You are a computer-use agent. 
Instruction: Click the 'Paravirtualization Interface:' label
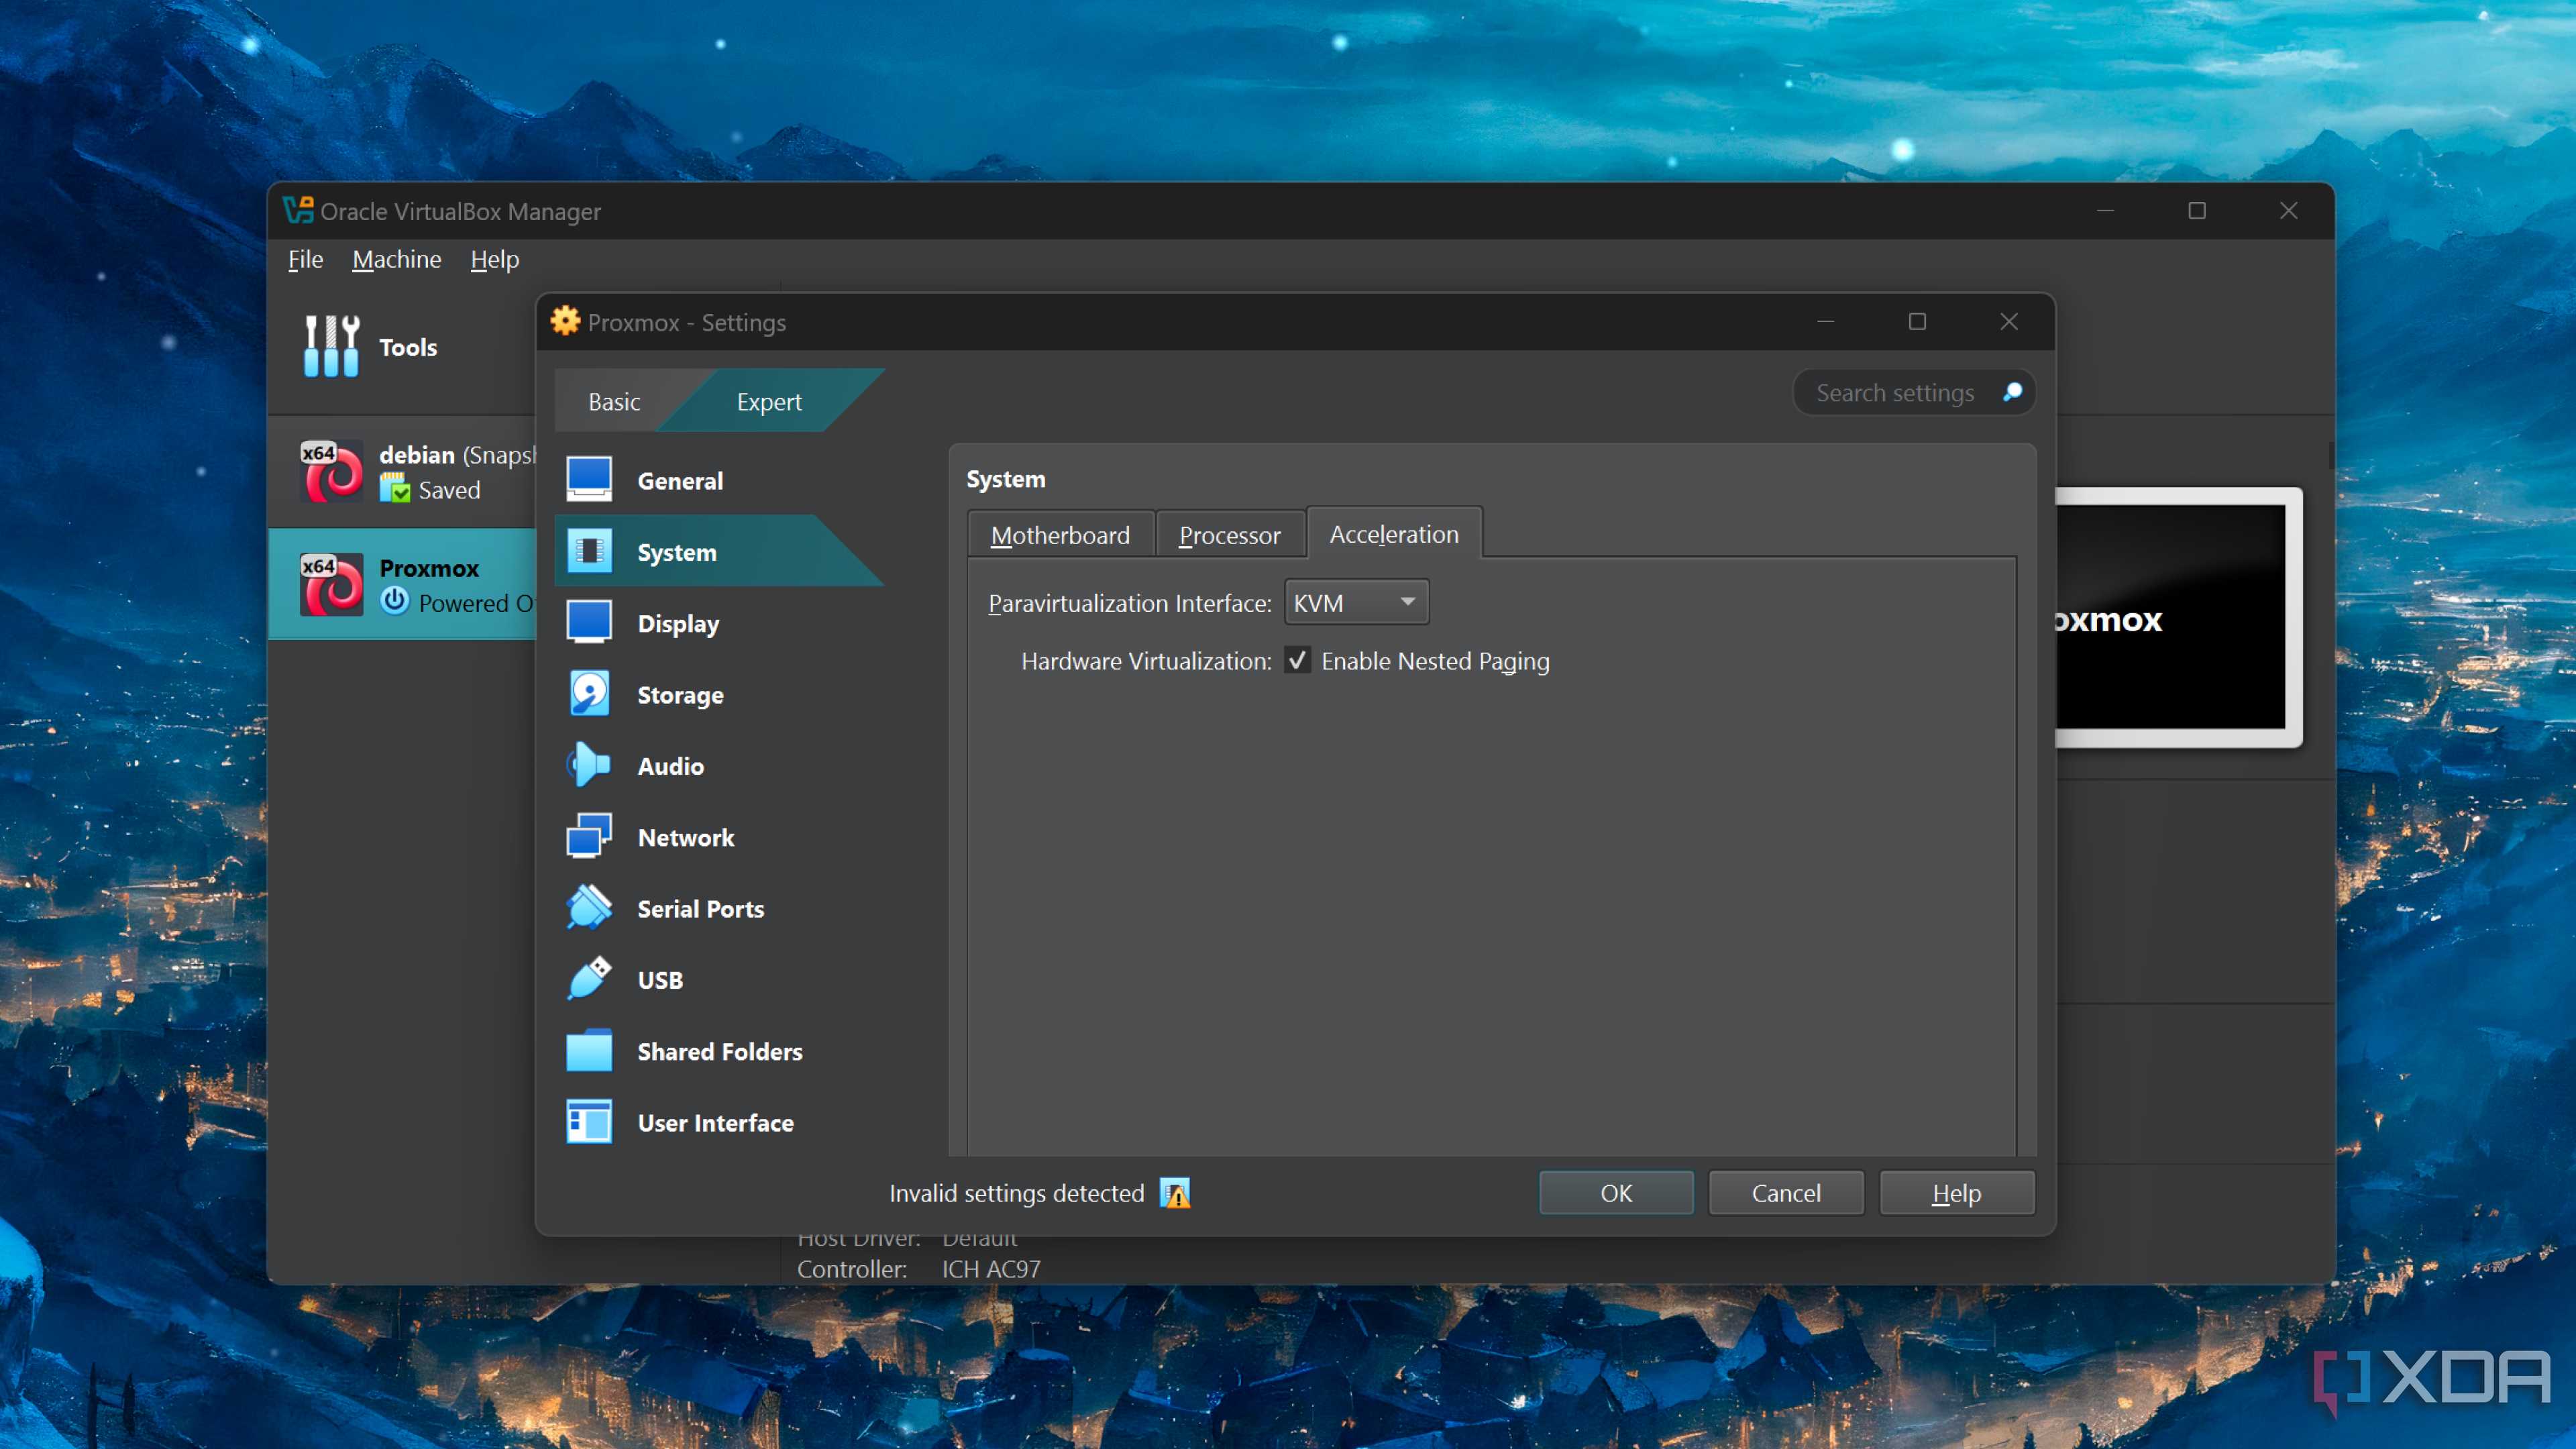pyautogui.click(x=1129, y=603)
